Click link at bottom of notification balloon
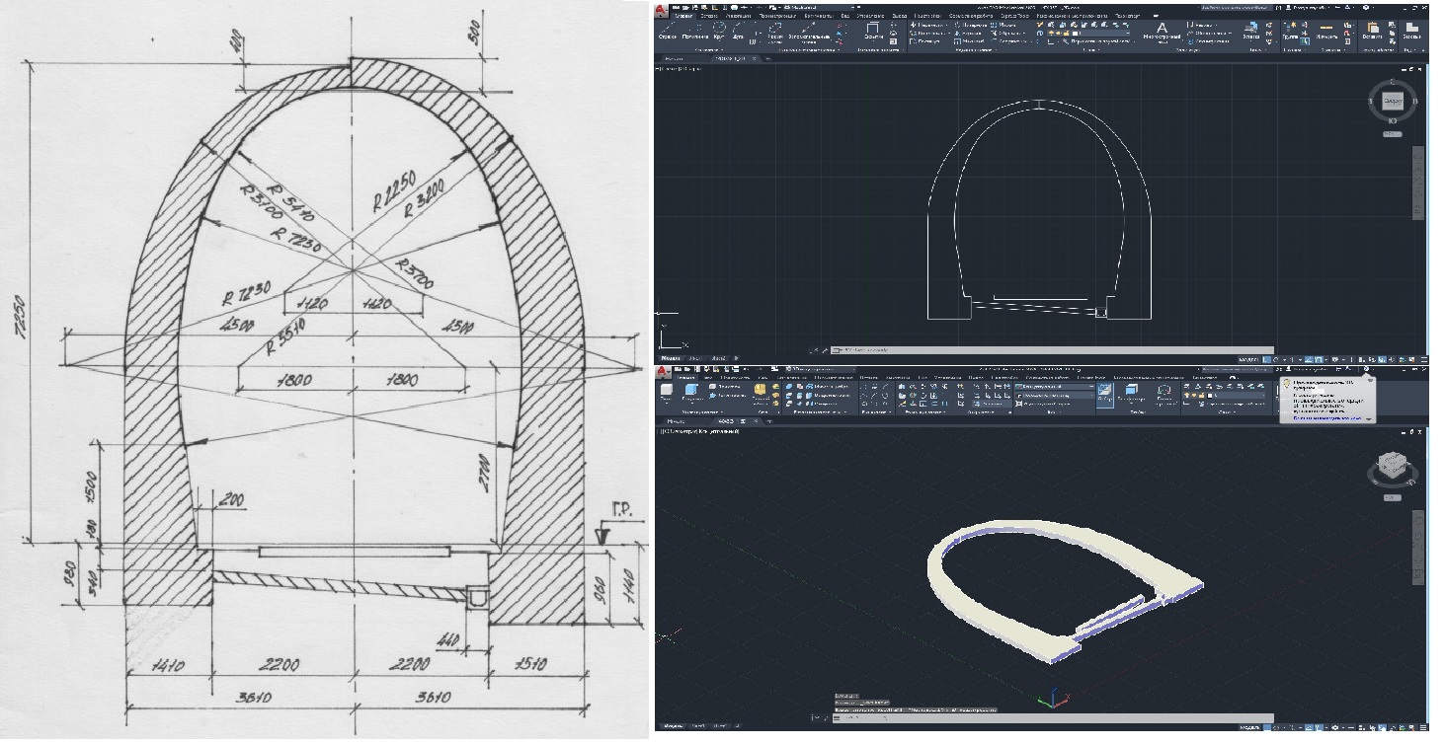The width and height of the screenshot is (1444, 744). coord(1326,418)
